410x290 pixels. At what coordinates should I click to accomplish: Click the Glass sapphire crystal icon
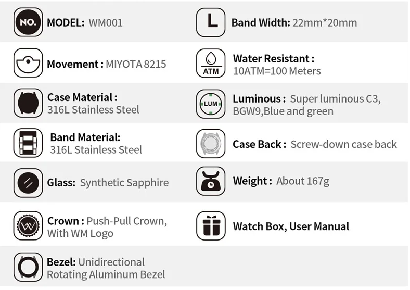28,183
